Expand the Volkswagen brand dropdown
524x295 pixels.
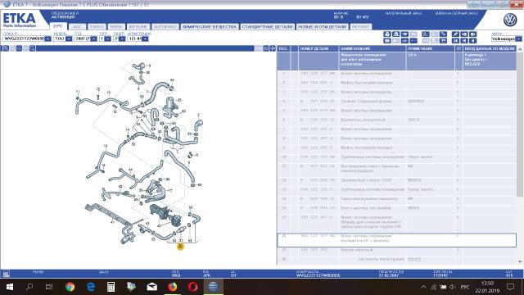tap(518, 39)
